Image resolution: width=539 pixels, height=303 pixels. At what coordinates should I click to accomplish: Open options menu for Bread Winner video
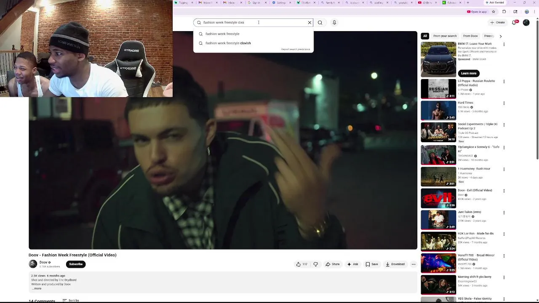pos(504,256)
